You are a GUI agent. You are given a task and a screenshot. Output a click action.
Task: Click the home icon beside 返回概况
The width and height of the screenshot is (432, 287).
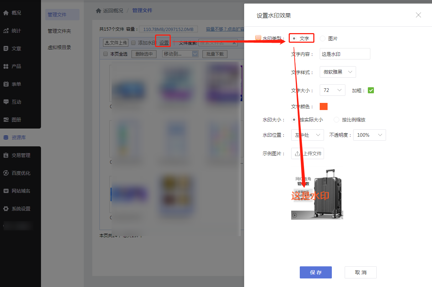[x=98, y=11]
